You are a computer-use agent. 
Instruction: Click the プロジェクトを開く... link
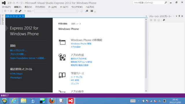click(x=18, y=54)
